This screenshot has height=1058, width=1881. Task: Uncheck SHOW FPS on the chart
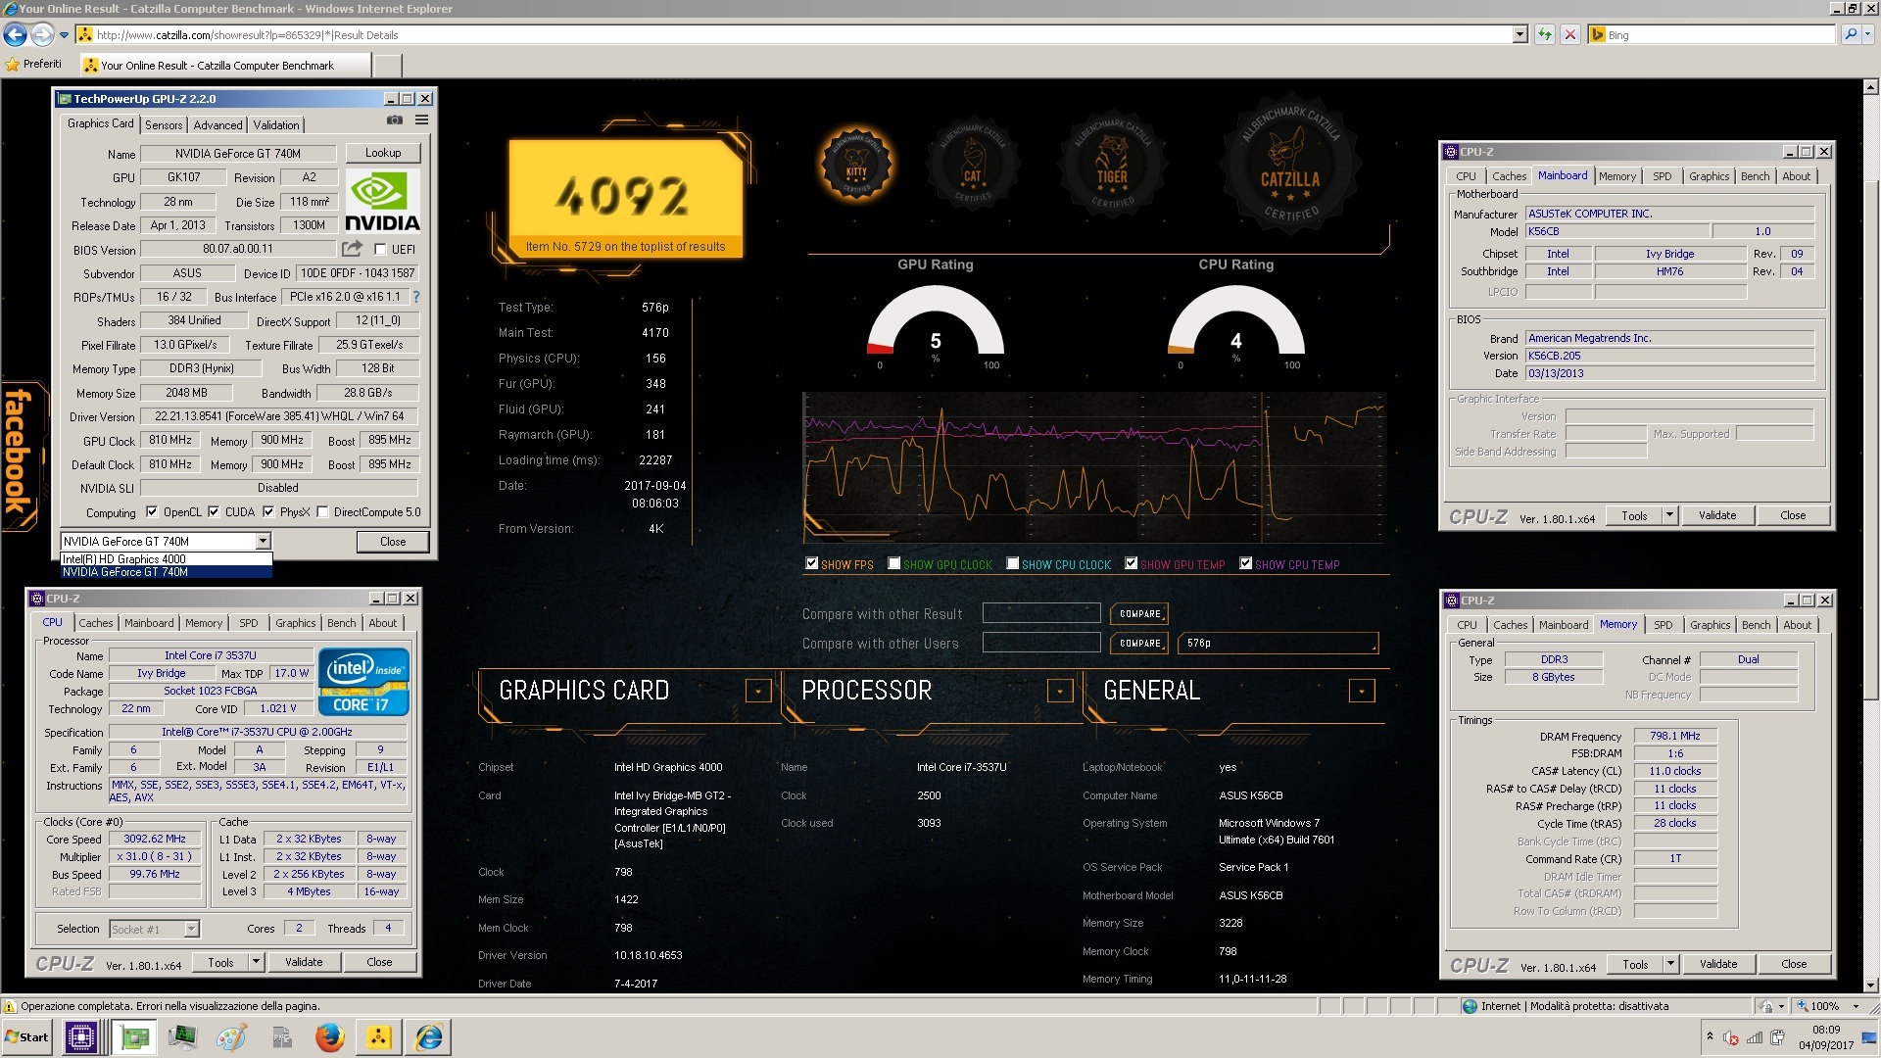(x=811, y=563)
